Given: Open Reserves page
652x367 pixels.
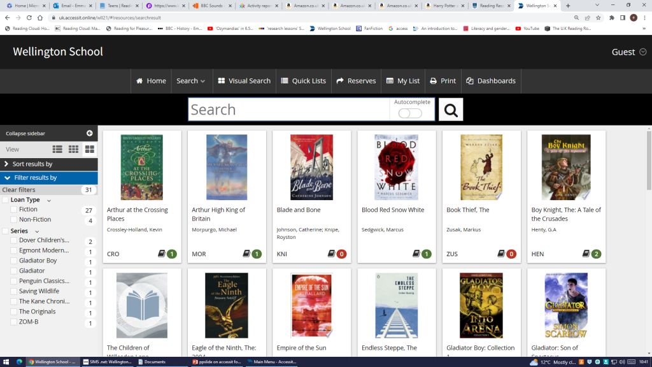Looking at the screenshot, I should [356, 81].
